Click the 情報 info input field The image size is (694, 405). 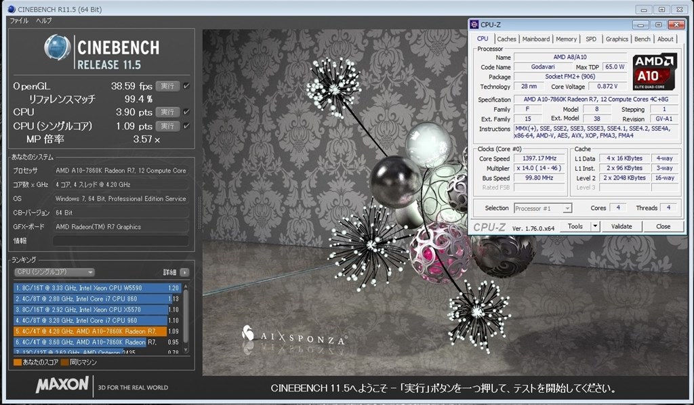(x=121, y=240)
